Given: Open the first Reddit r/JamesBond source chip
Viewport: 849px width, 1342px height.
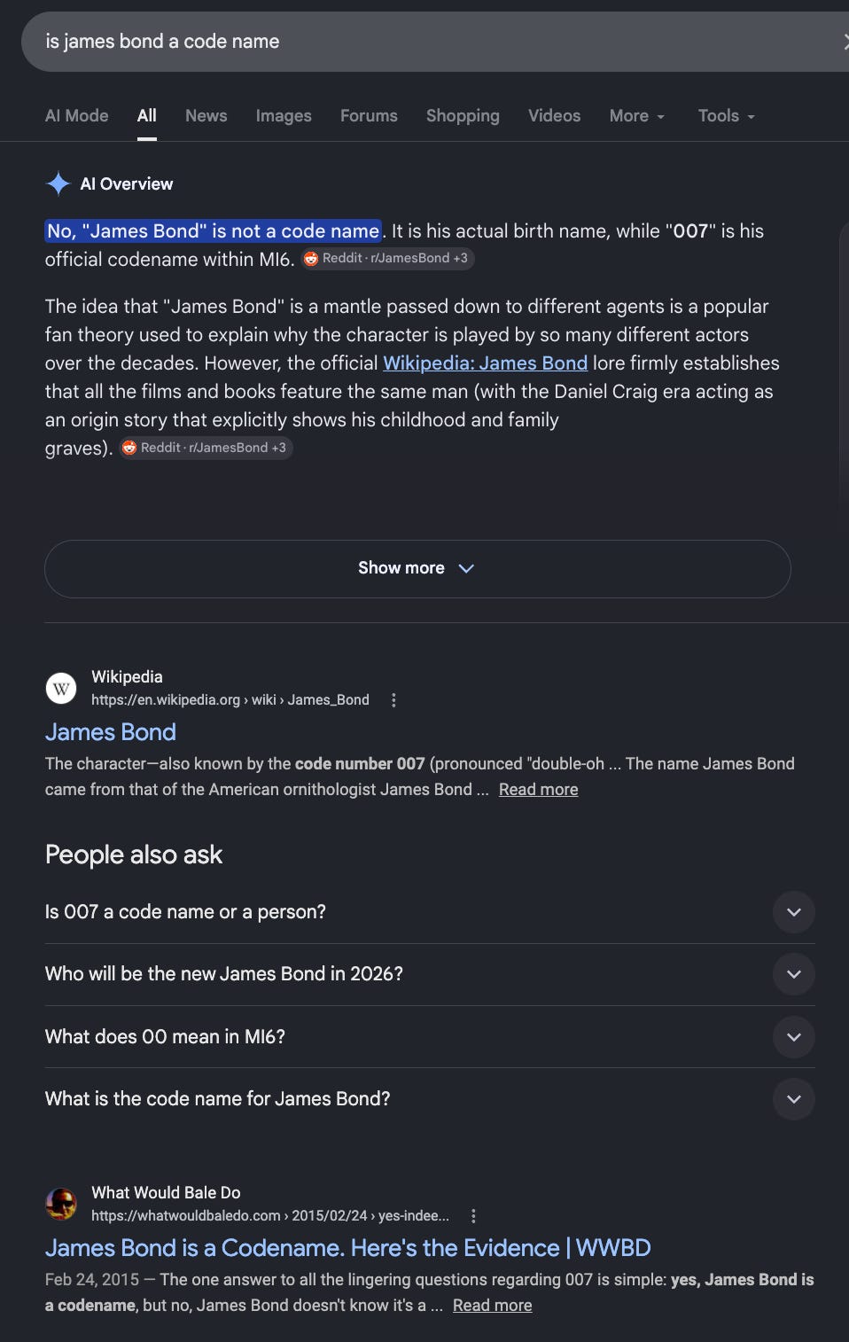Looking at the screenshot, I should (386, 258).
